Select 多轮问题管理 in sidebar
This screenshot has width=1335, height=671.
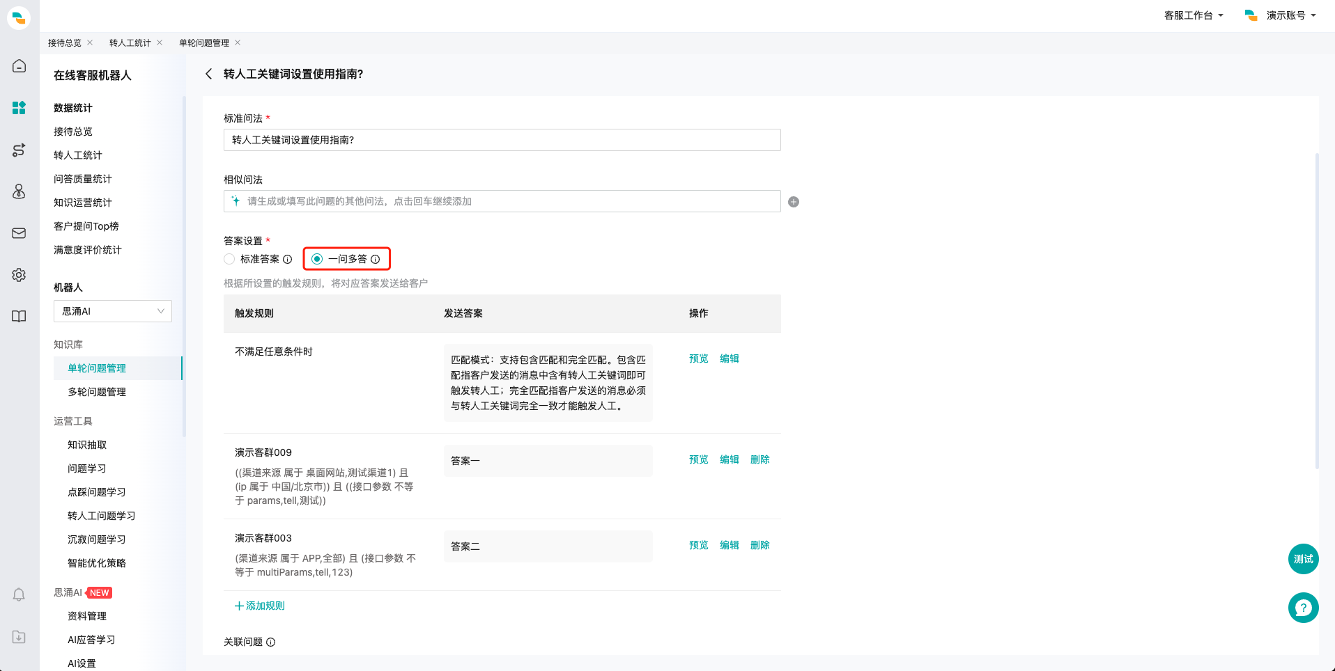(x=97, y=392)
